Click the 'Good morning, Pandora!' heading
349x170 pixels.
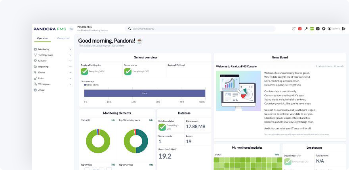107,41
